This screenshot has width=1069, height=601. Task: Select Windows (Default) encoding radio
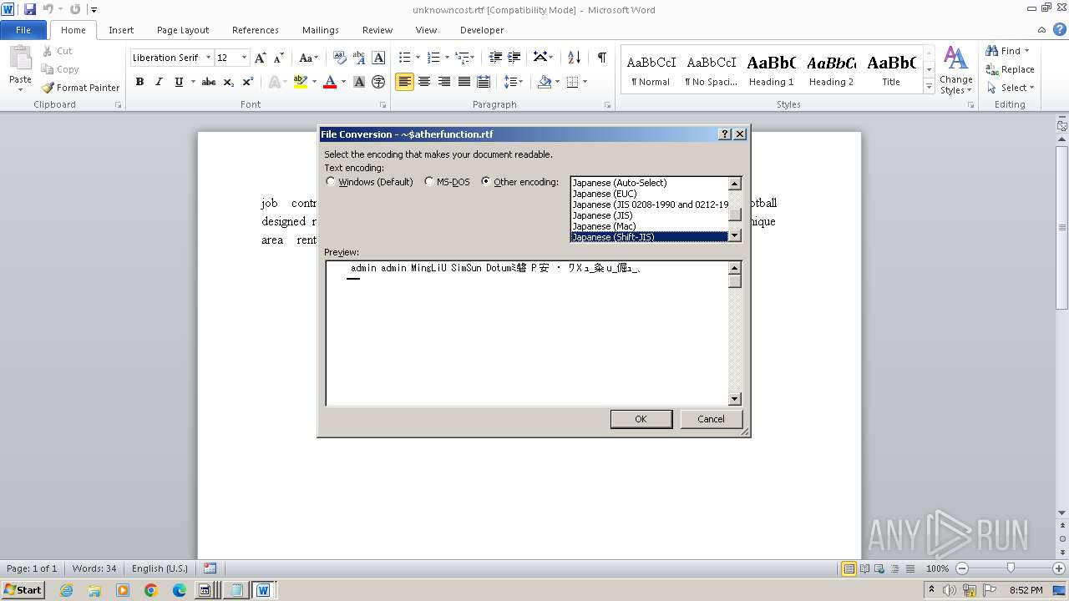pos(331,181)
